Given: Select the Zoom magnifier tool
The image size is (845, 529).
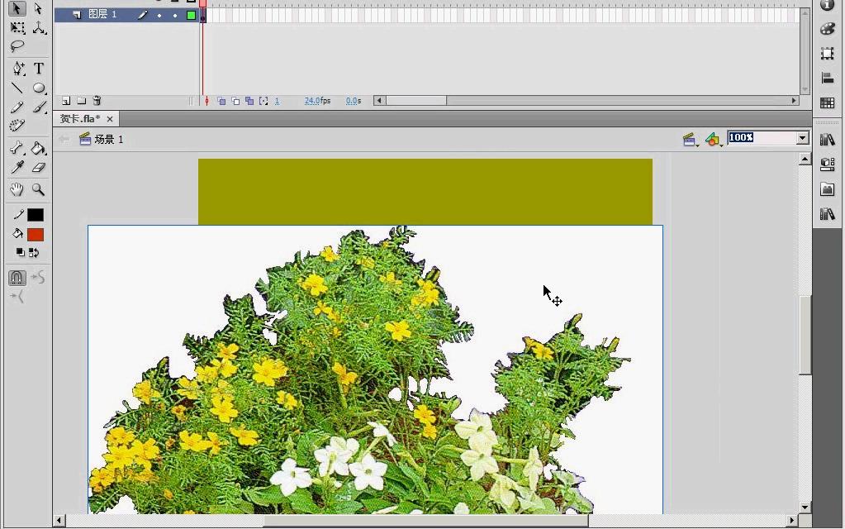Looking at the screenshot, I should pyautogui.click(x=38, y=189).
